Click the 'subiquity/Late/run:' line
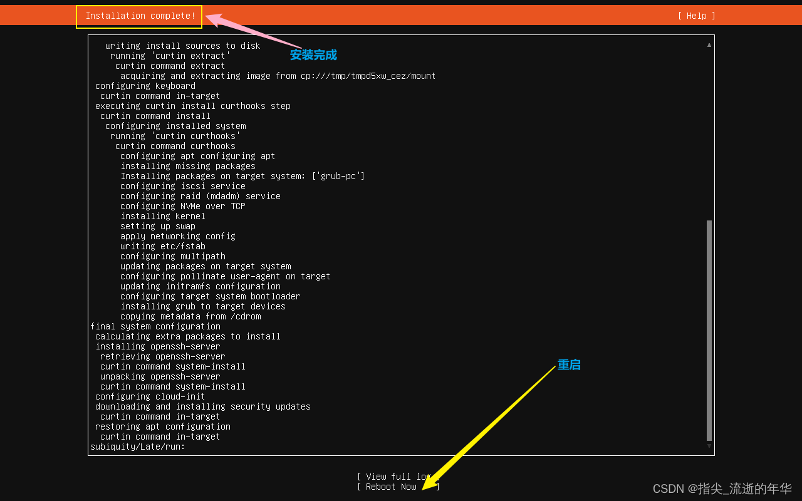 tap(137, 447)
